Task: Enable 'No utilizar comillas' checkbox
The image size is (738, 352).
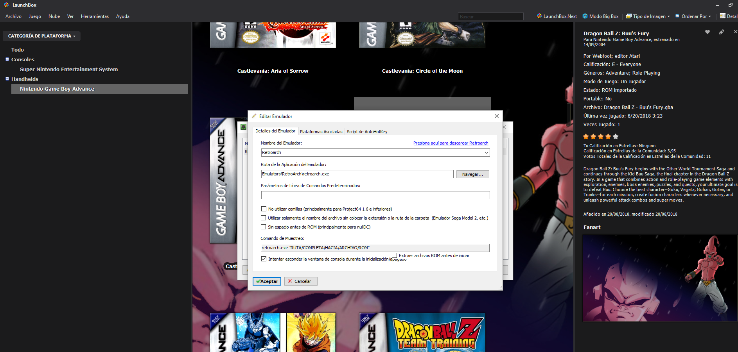Action: (264, 209)
